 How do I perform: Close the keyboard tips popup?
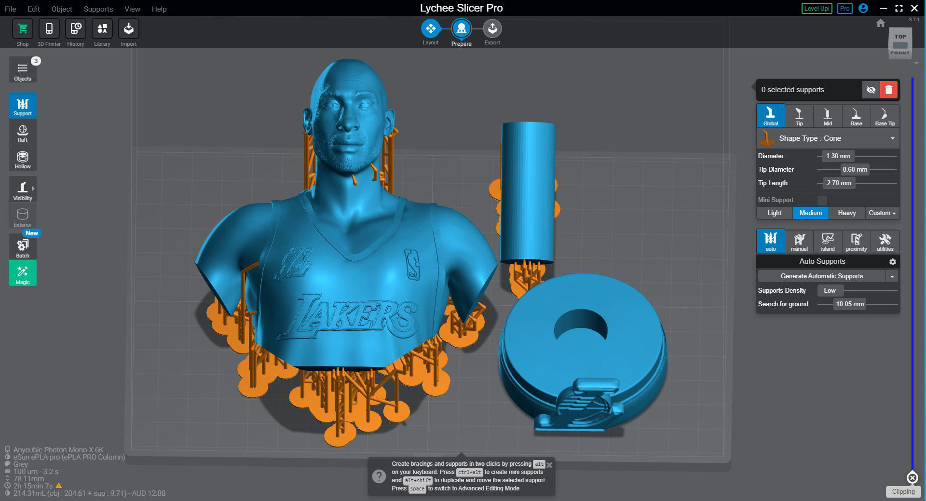[549, 465]
